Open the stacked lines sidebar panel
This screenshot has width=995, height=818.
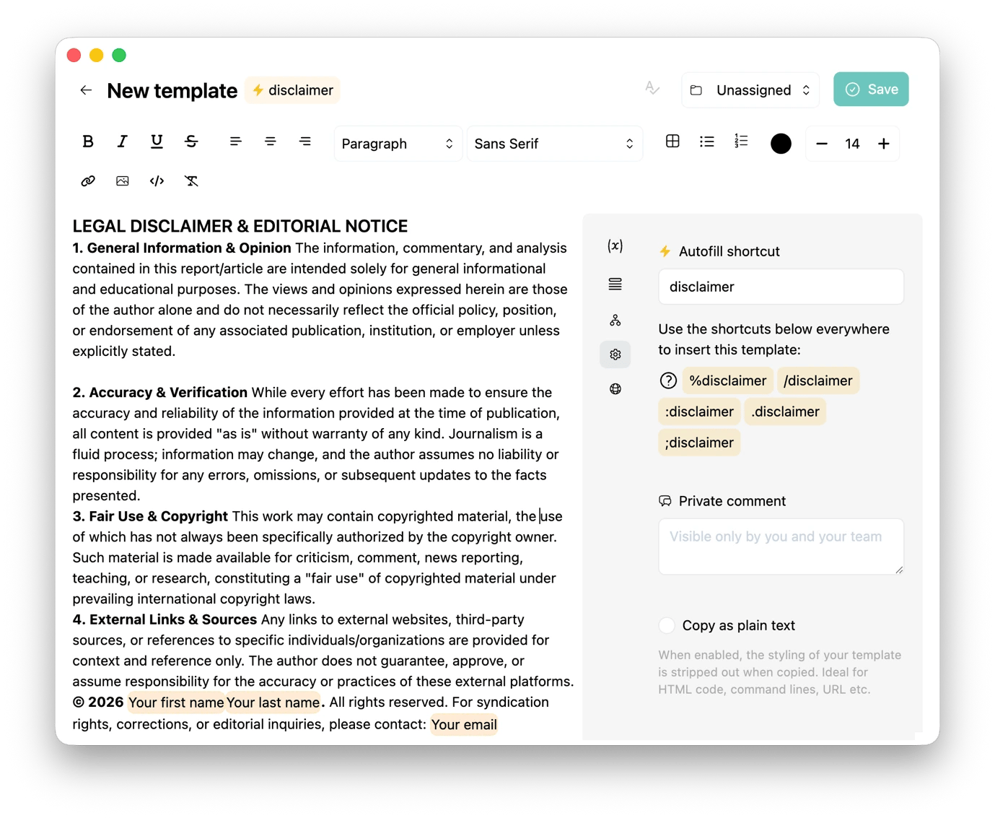coord(615,284)
